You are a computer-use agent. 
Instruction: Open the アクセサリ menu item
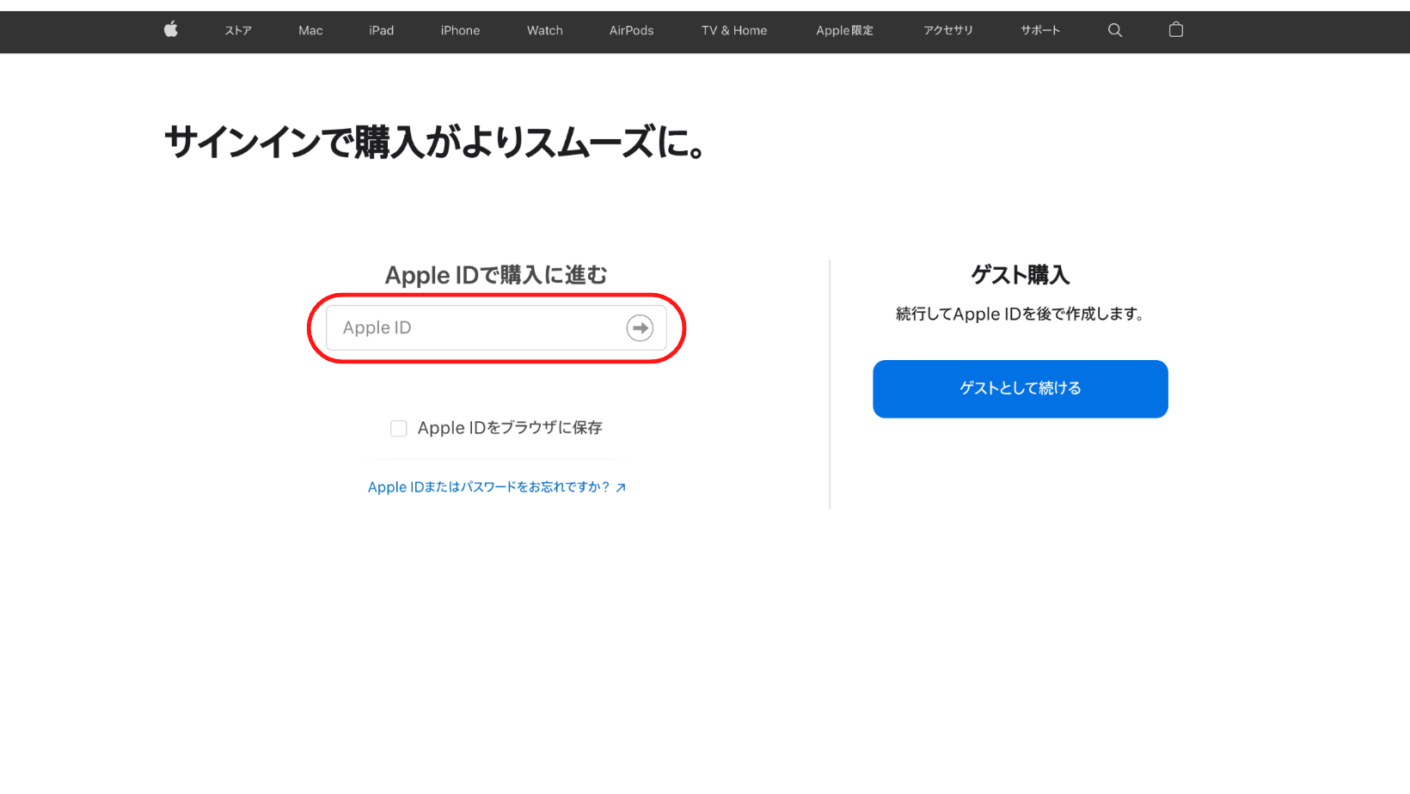click(948, 30)
